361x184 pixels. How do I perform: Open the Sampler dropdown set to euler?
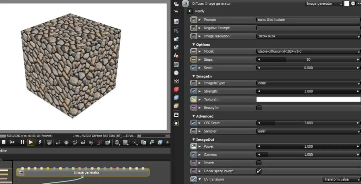pos(308,131)
